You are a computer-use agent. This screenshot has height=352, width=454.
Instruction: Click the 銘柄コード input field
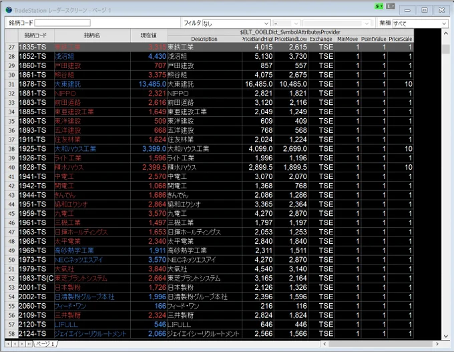(63, 23)
